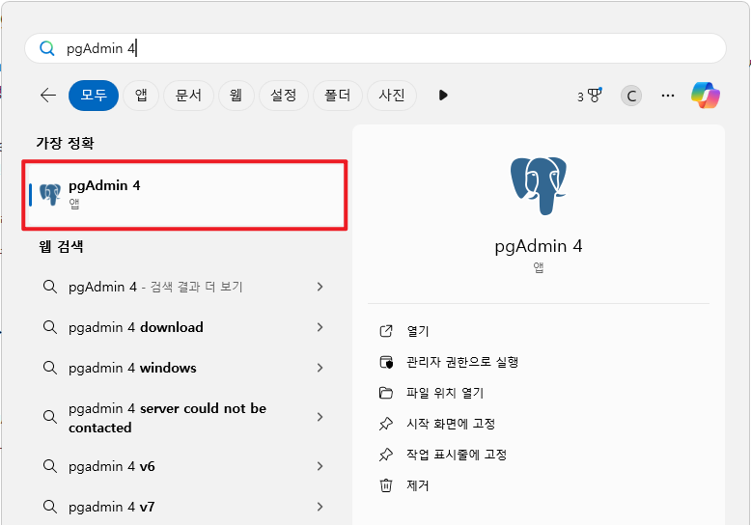Click the admin shield icon beside 관리자 권한으로 실행
The height and width of the screenshot is (525, 751).
(386, 362)
